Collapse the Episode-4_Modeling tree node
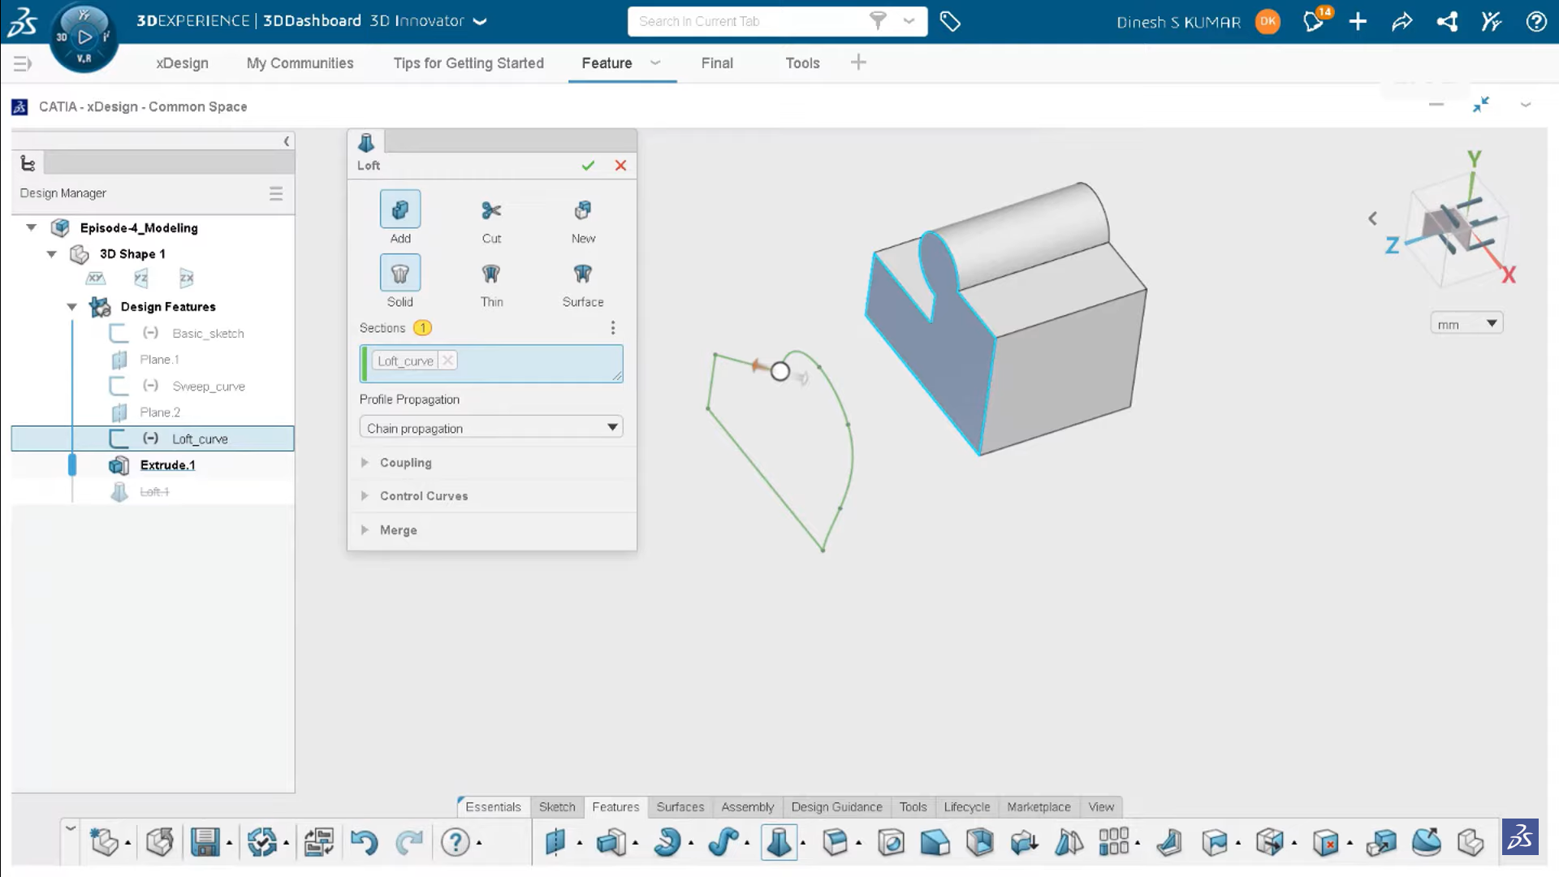This screenshot has height=877, width=1559. tap(32, 228)
